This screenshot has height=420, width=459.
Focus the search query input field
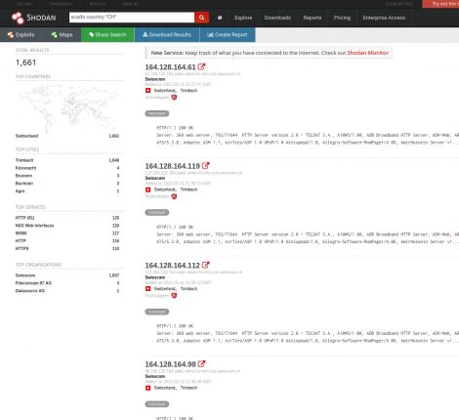tap(132, 18)
